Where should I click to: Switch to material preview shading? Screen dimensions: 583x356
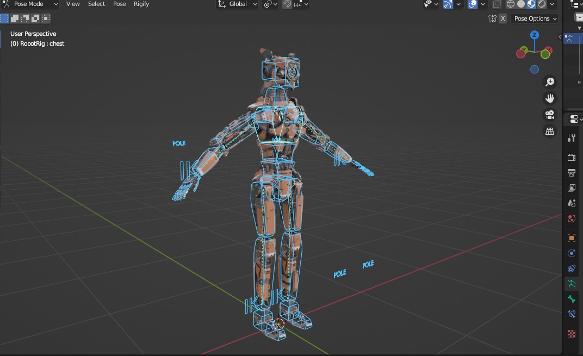click(531, 4)
